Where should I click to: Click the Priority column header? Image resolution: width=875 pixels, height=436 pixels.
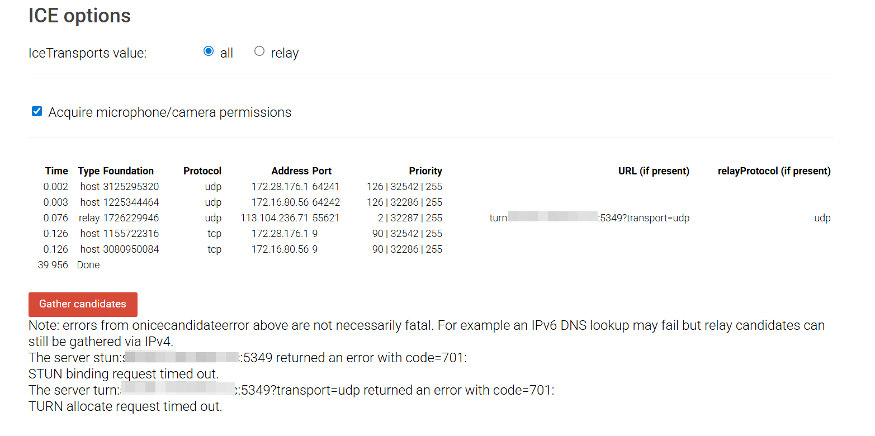[x=425, y=171]
